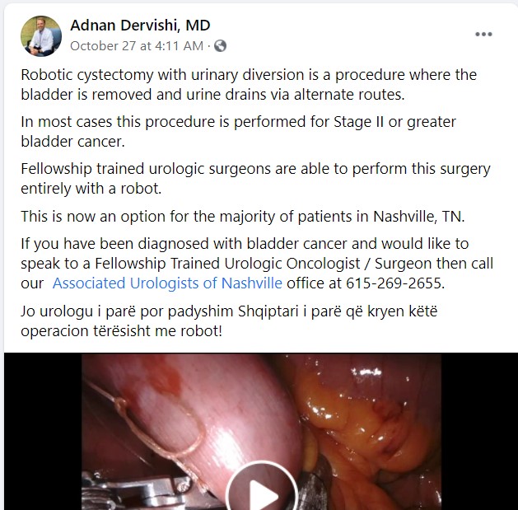This screenshot has width=518, height=510.
Task: Play the surgery video
Action: click(x=262, y=490)
